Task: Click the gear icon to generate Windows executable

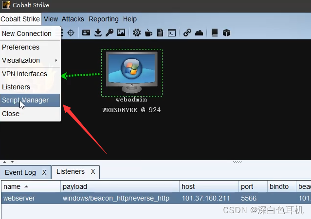Action: 136,33
